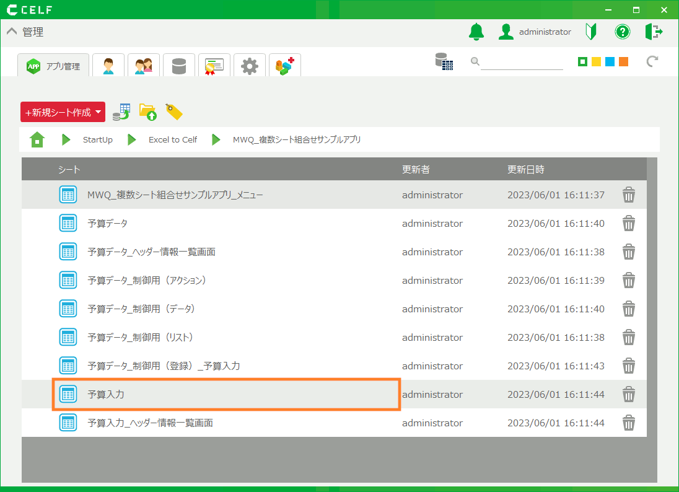Click the search input field
The width and height of the screenshot is (679, 492).
(x=521, y=61)
